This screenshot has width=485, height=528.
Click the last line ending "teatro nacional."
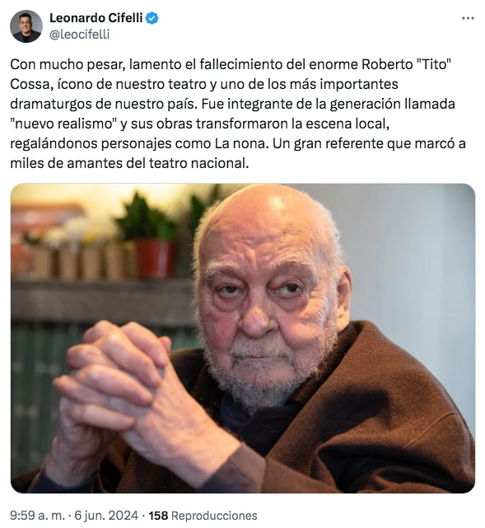pos(129,163)
